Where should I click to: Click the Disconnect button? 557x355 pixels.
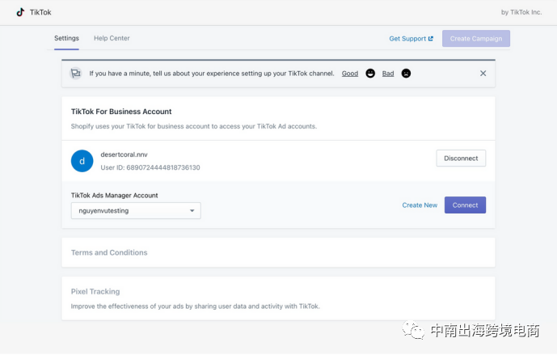click(461, 158)
